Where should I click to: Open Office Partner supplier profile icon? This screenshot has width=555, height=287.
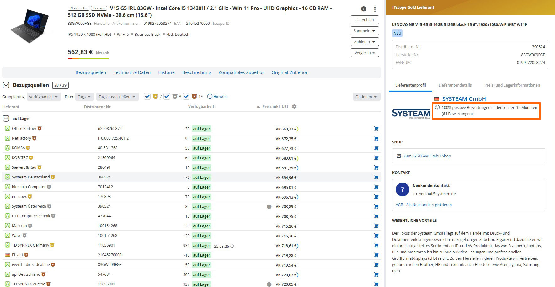[8, 128]
